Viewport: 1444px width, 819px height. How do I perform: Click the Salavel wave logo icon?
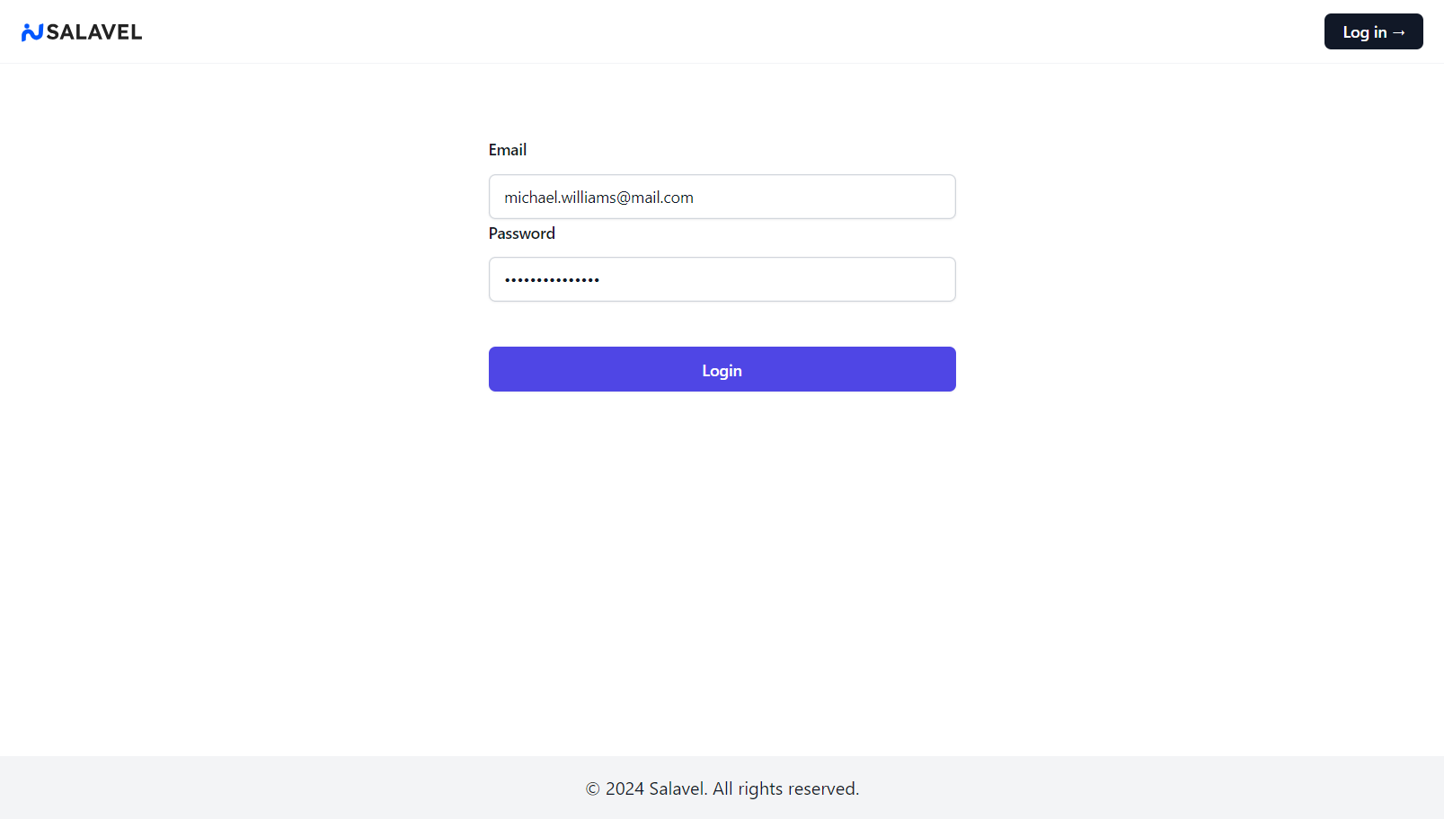click(x=32, y=32)
